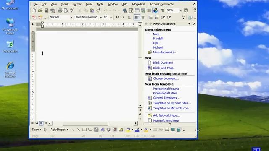Open the AutoShapes dropdown
Viewport: 269px width, 151px height.
tap(59, 130)
